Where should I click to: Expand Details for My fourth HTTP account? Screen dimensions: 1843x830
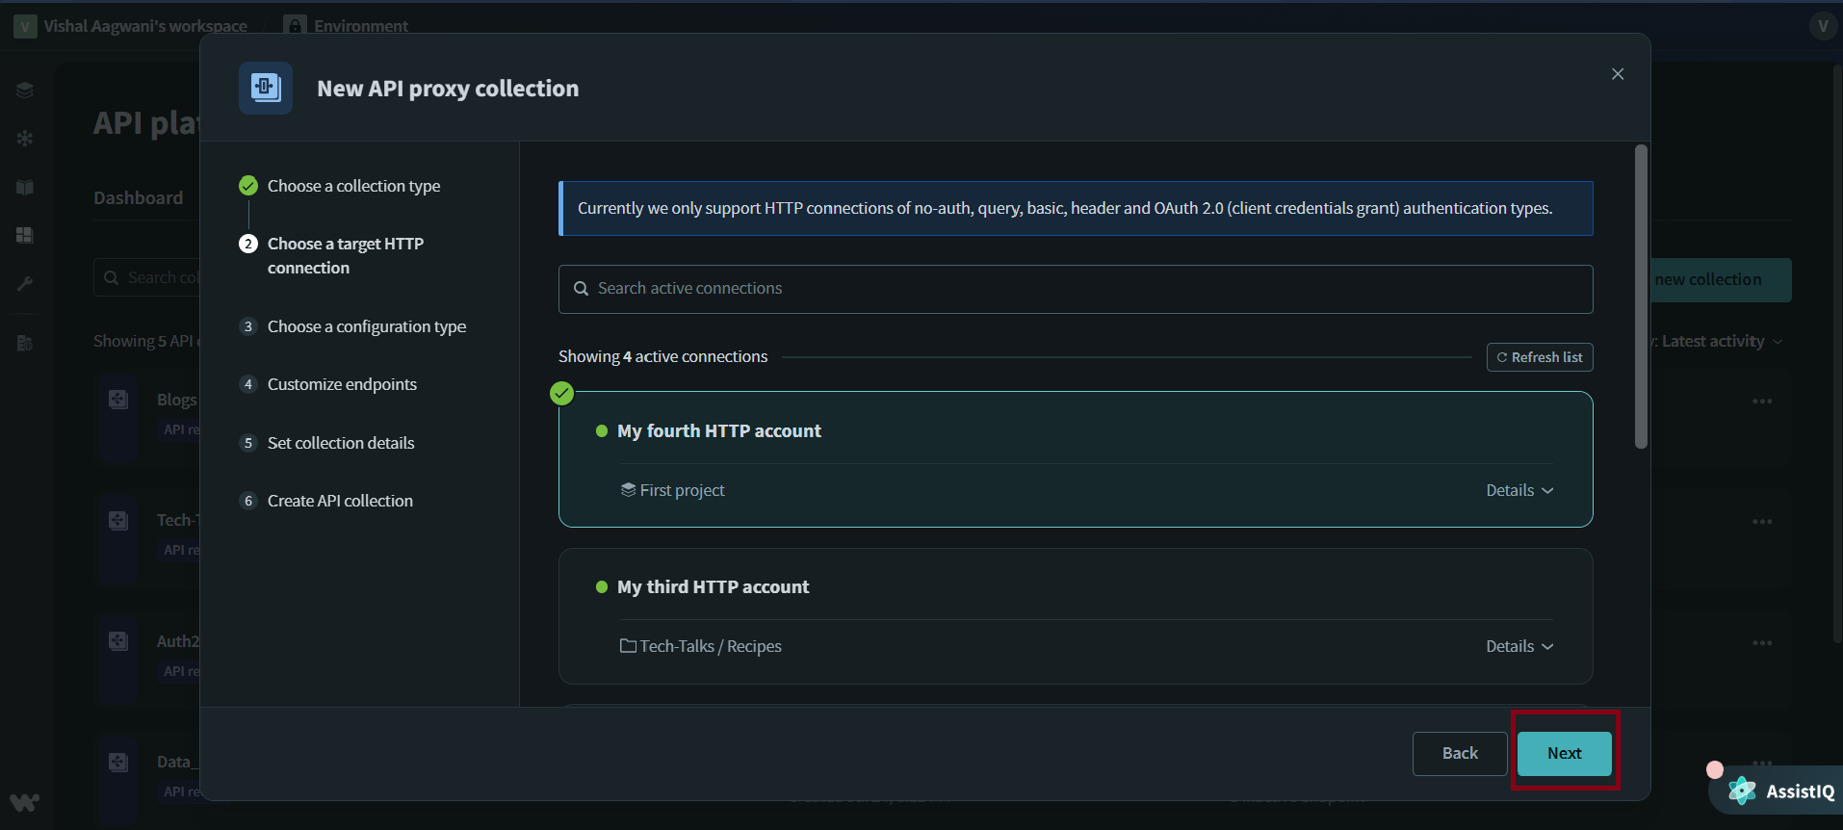tap(1519, 490)
